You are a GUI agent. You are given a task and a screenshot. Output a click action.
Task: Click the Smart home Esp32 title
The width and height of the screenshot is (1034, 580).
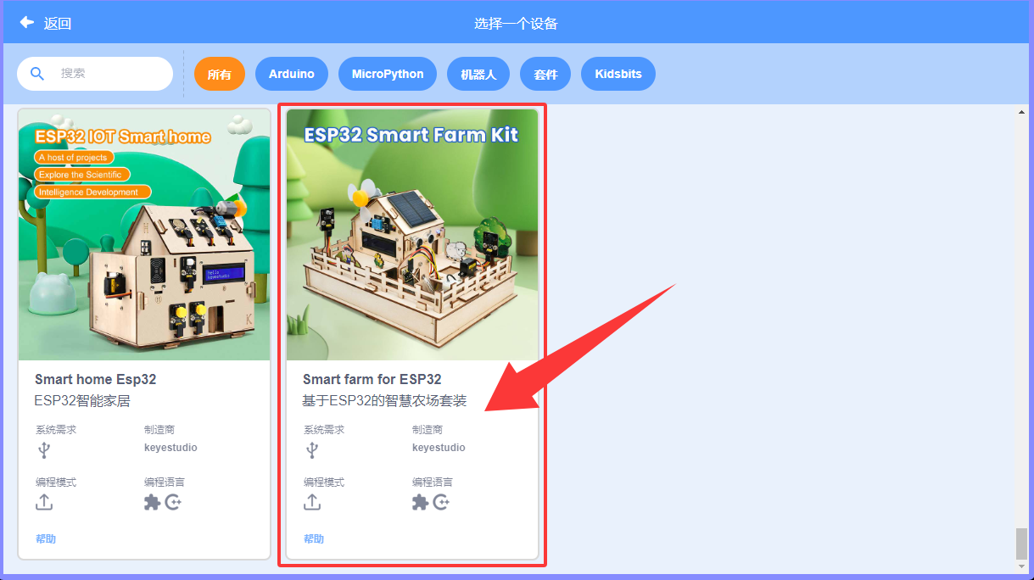95,379
